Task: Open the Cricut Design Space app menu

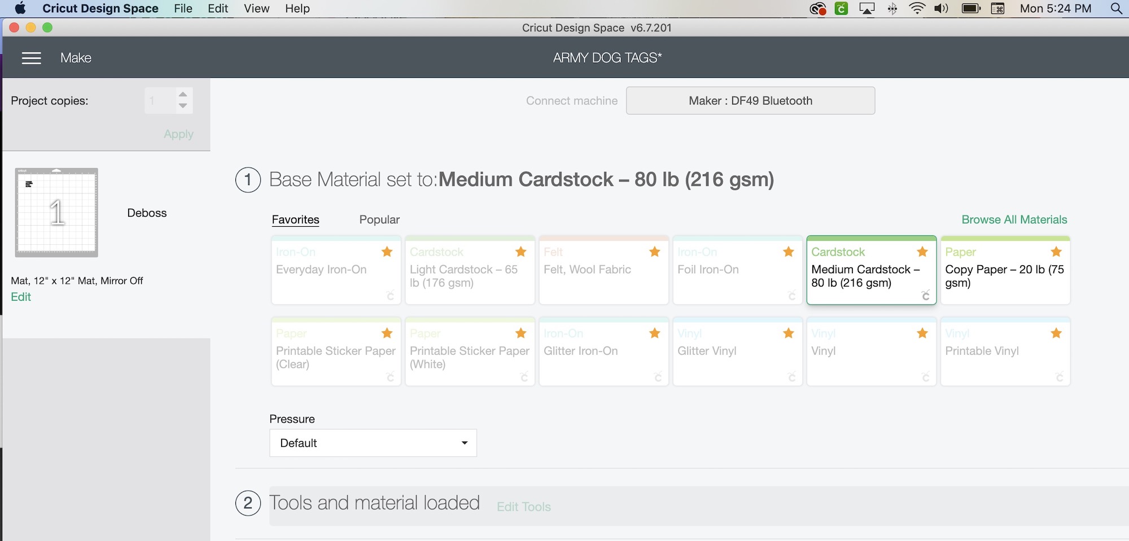Action: coord(100,8)
